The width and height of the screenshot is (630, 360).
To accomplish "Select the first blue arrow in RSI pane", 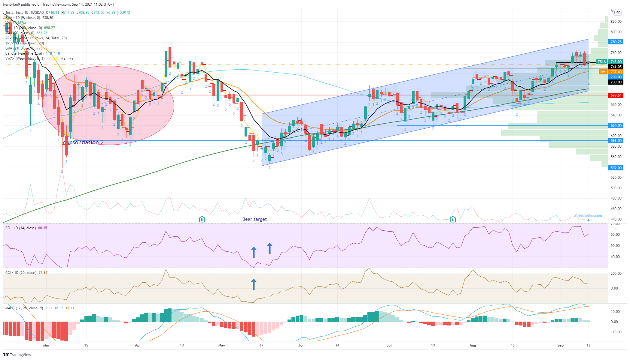I will pos(254,252).
